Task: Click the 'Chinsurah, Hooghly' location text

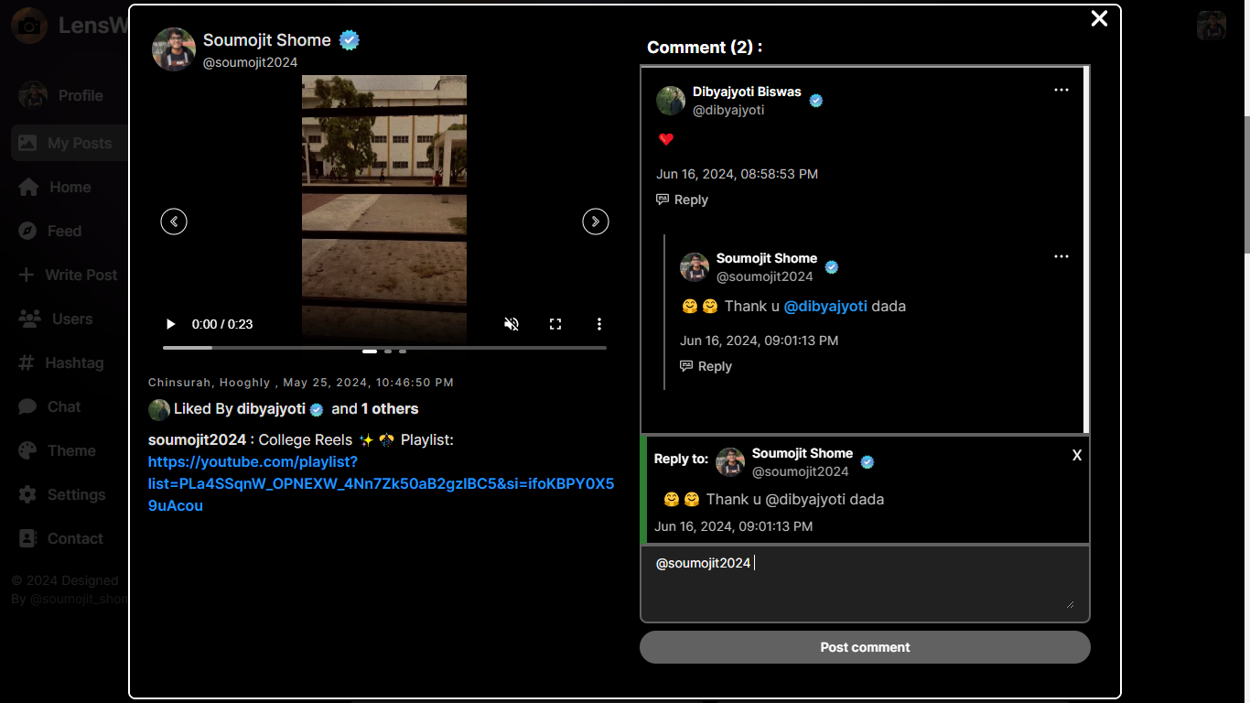Action: click(210, 383)
